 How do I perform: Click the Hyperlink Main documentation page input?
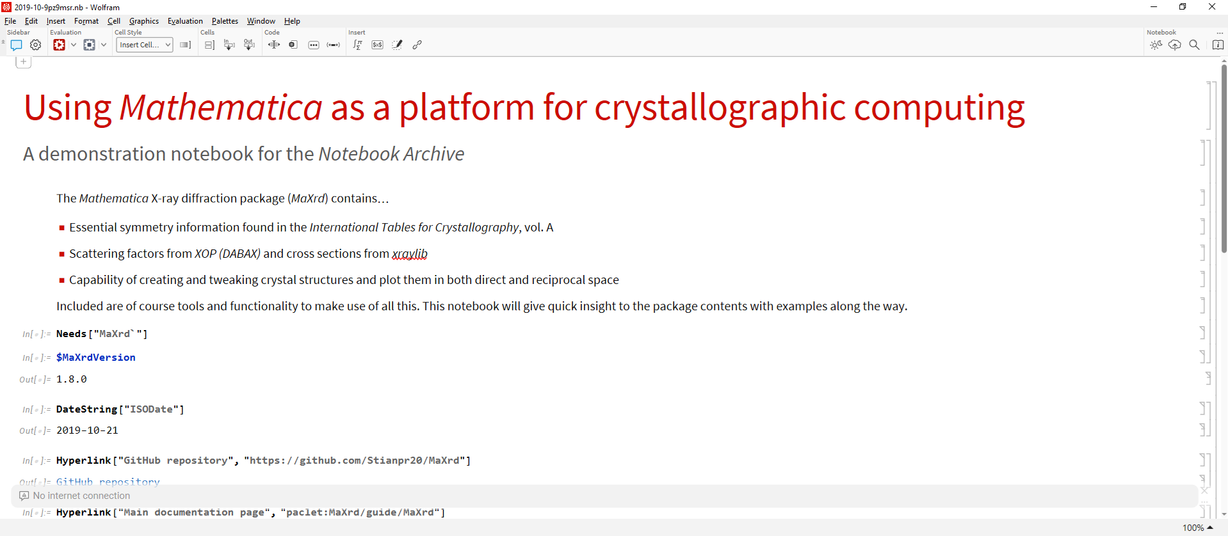click(x=250, y=512)
